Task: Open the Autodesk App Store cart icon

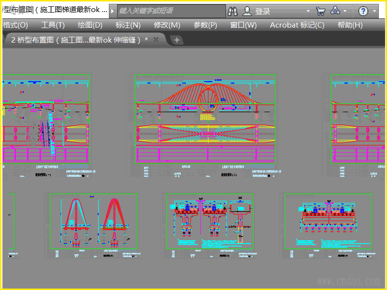Action: pos(320,11)
